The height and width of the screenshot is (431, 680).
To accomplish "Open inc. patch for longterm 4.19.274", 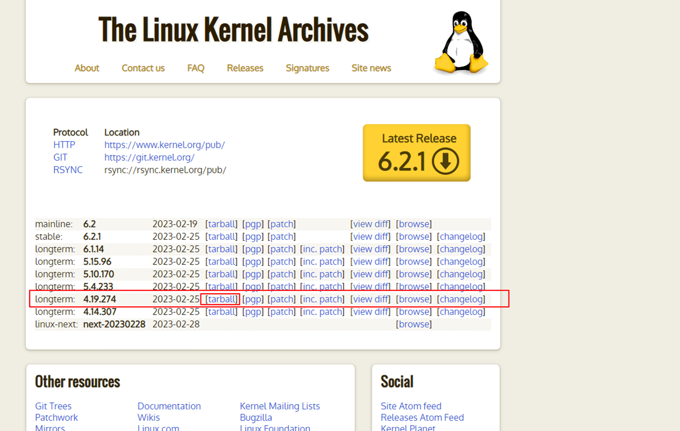I will 322,299.
